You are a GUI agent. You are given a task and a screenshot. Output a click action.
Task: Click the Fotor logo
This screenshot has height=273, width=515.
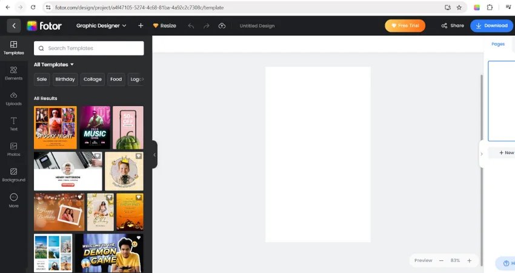click(x=44, y=25)
